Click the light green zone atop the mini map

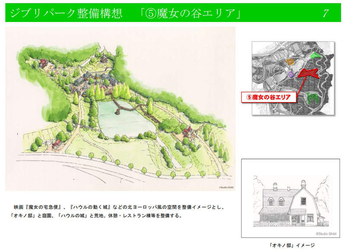point(316,55)
